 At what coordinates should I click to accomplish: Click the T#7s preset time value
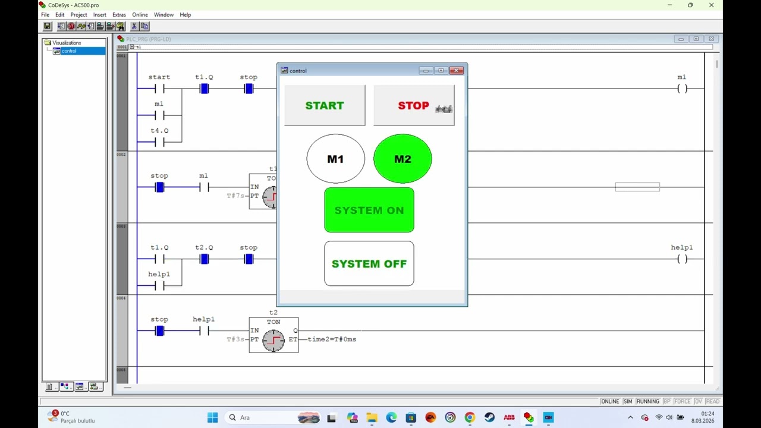(x=235, y=196)
